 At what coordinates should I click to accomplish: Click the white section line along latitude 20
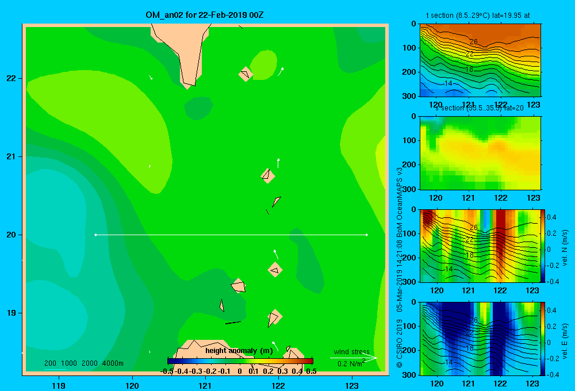pos(231,235)
